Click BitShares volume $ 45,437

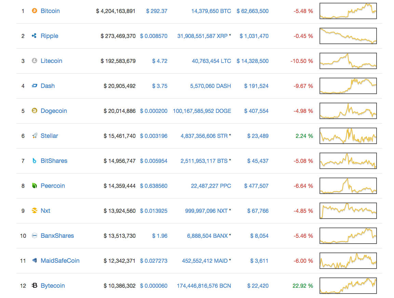(x=258, y=161)
